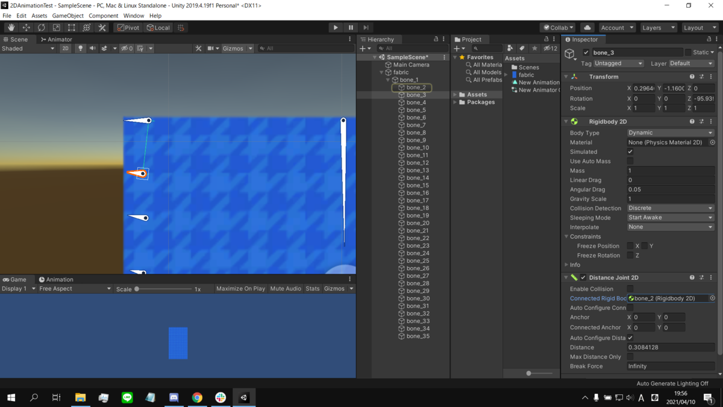Viewport: 723px width, 407px height.
Task: Collapse bone_1 in Hierarchy
Action: coord(389,80)
